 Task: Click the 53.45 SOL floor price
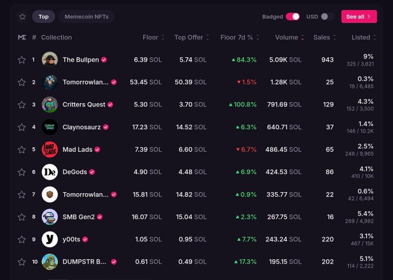coord(146,82)
